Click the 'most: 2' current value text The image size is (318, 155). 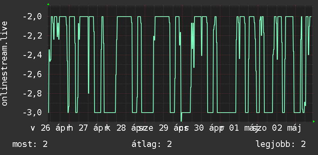(x=30, y=144)
